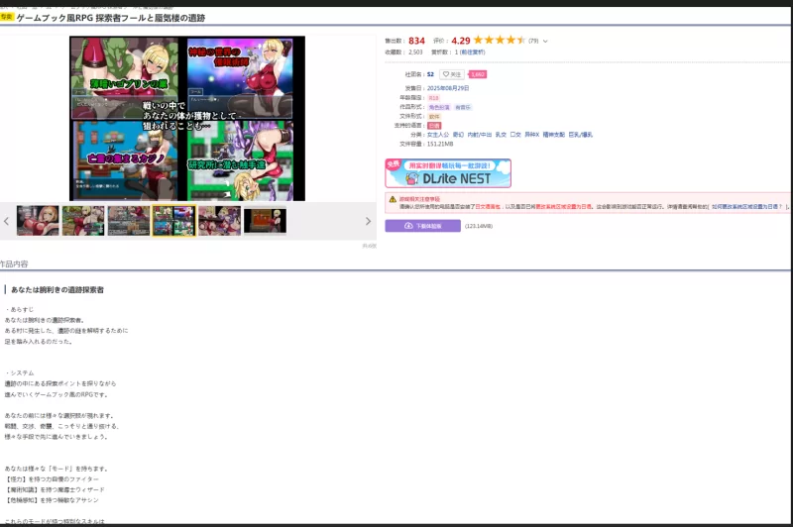Open the DLsite NEST banner
Image resolution: width=793 pixels, height=527 pixels.
448,173
